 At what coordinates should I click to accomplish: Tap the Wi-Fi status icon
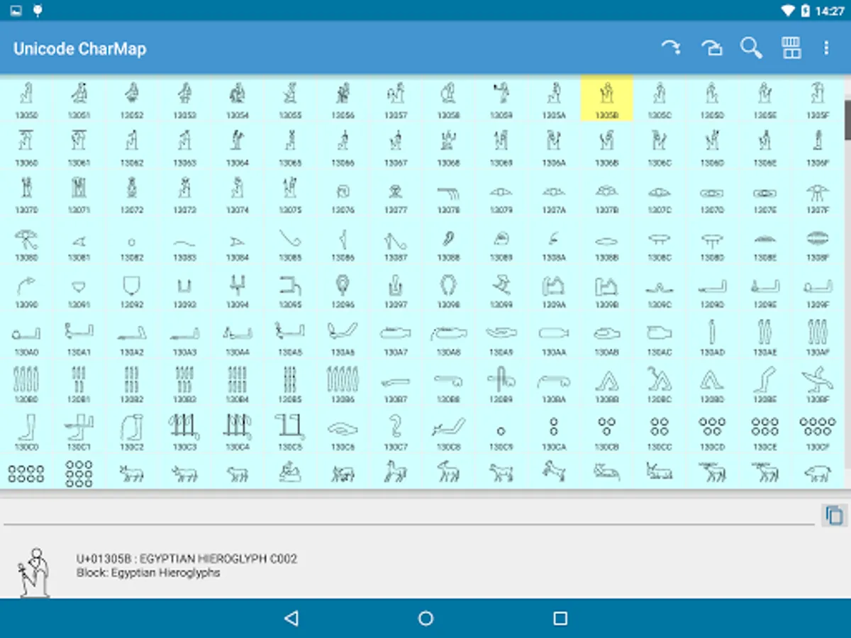point(788,11)
